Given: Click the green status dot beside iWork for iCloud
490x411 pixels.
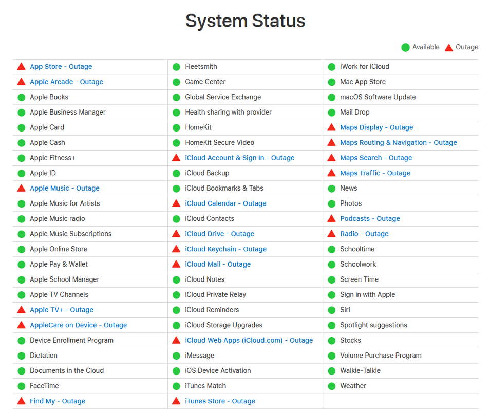Looking at the screenshot, I should [332, 67].
